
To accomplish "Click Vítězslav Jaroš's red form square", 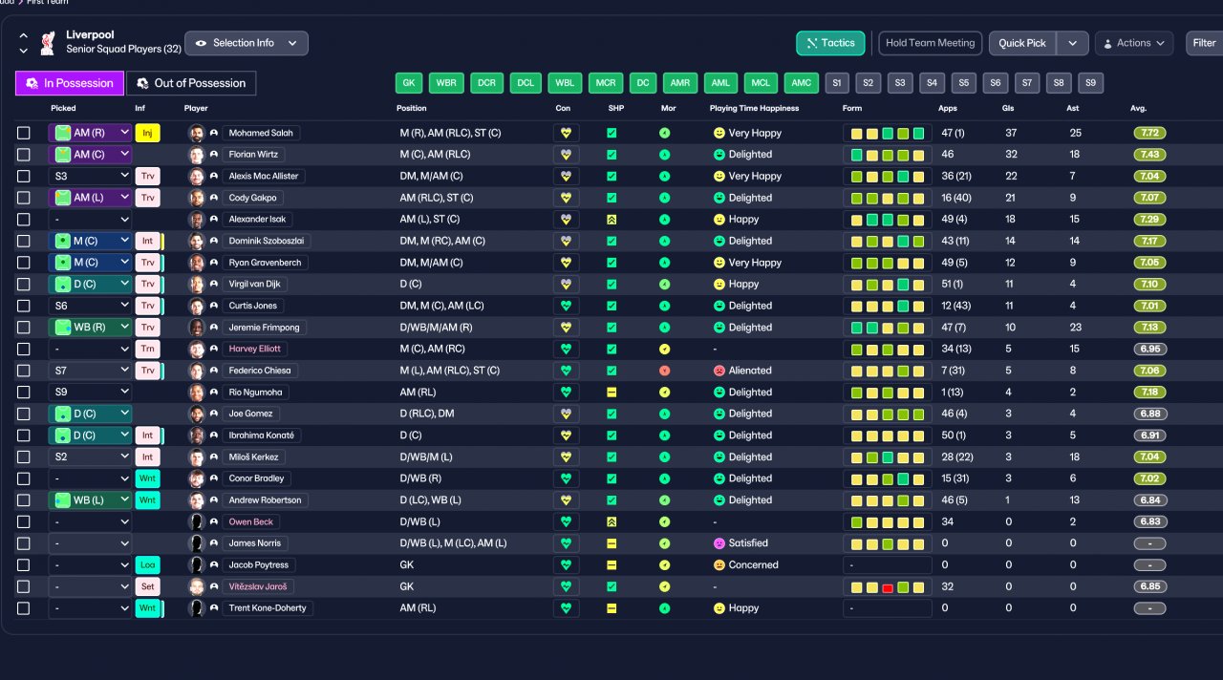I will coord(888,587).
